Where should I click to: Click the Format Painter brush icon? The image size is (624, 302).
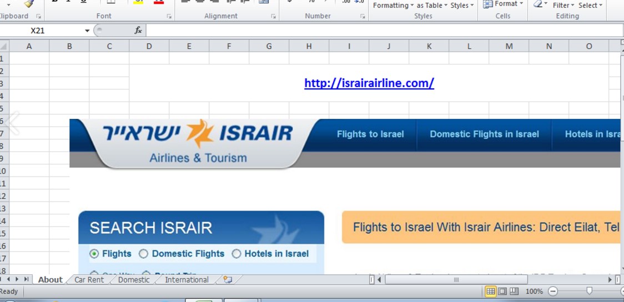coord(29,3)
